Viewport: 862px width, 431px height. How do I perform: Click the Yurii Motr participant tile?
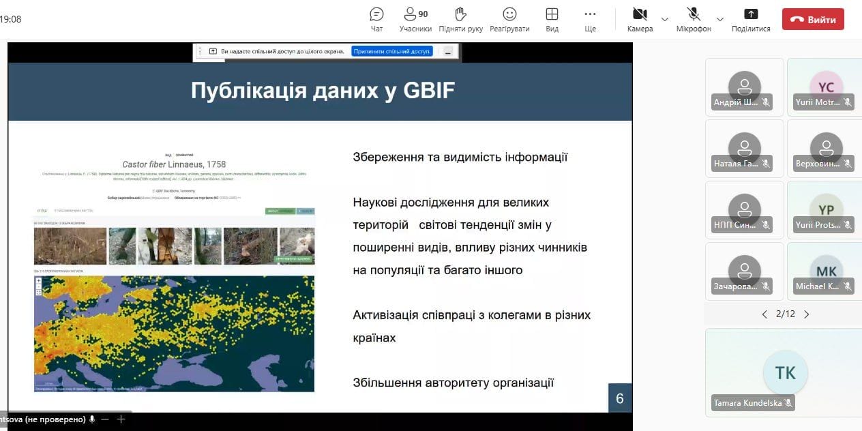click(824, 87)
